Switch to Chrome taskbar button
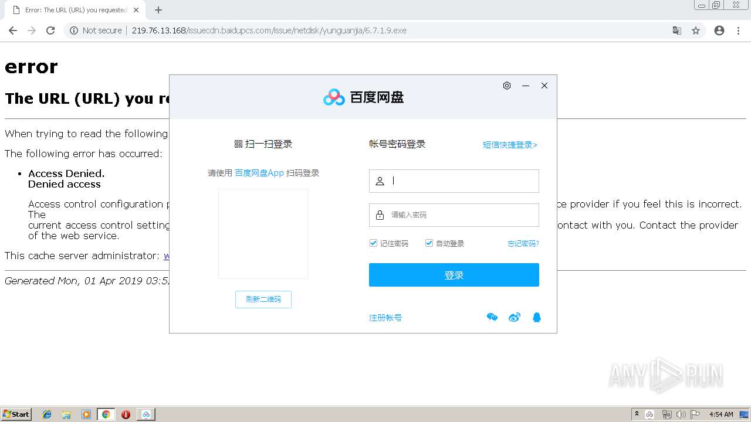 coord(106,414)
